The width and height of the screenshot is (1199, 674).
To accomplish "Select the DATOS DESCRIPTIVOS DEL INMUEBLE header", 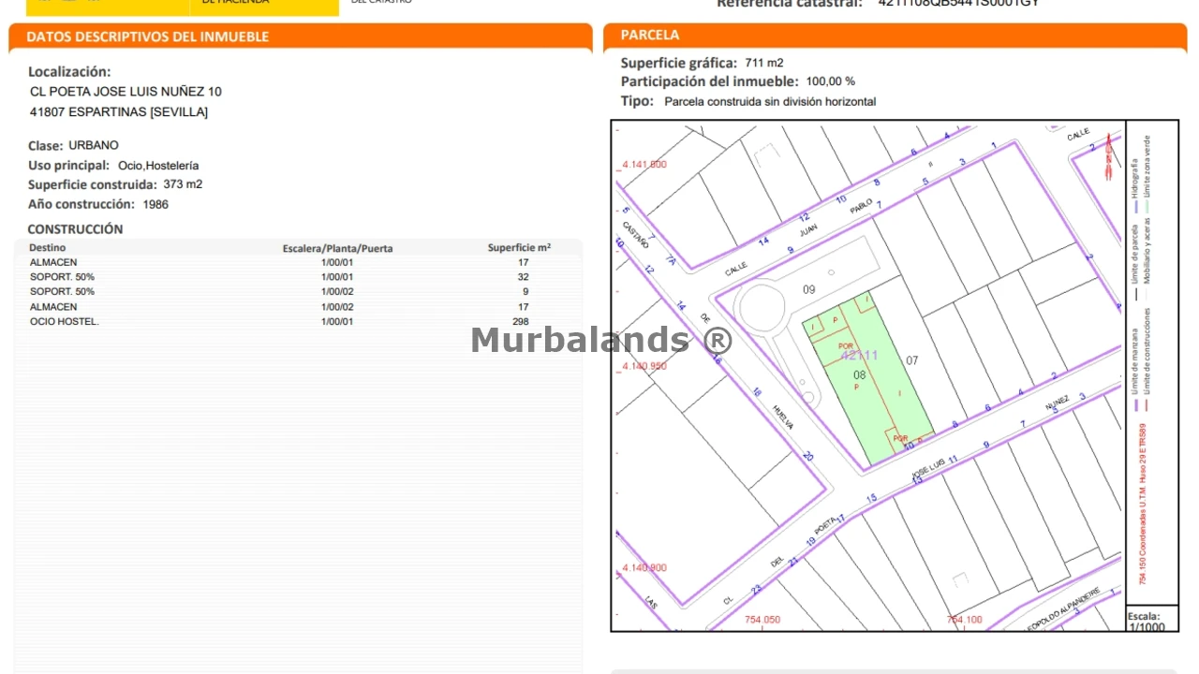I will click(147, 37).
